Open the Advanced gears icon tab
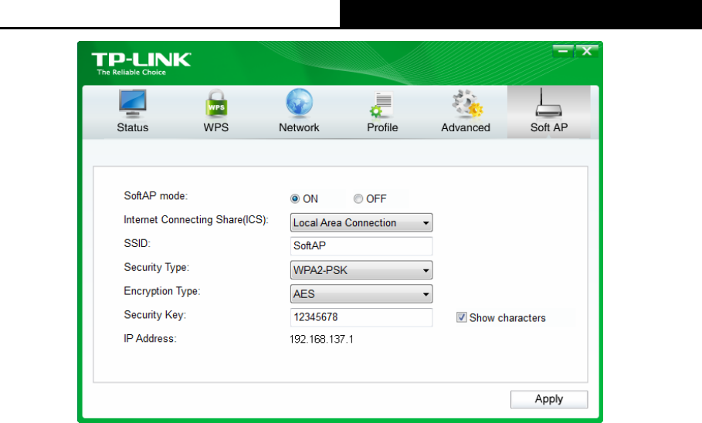The height and width of the screenshot is (423, 702). 466,111
